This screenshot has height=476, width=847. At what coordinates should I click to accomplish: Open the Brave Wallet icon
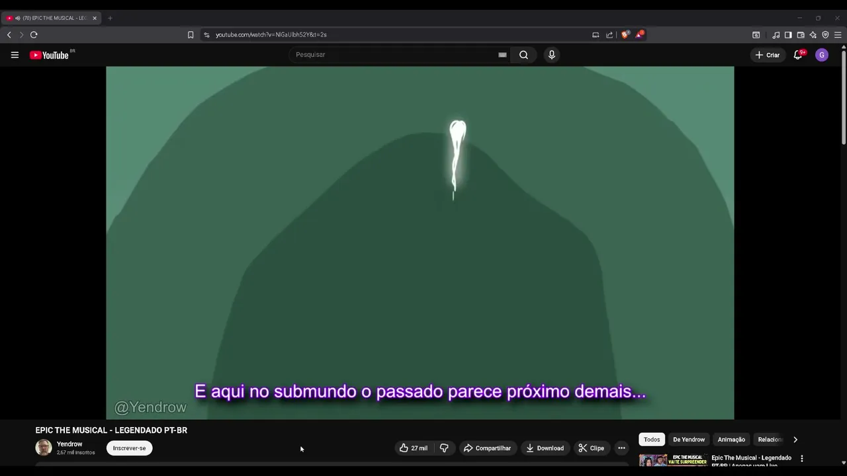point(801,34)
